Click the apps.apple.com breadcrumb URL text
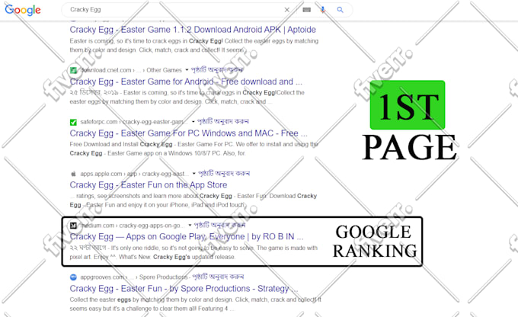 tap(135, 174)
